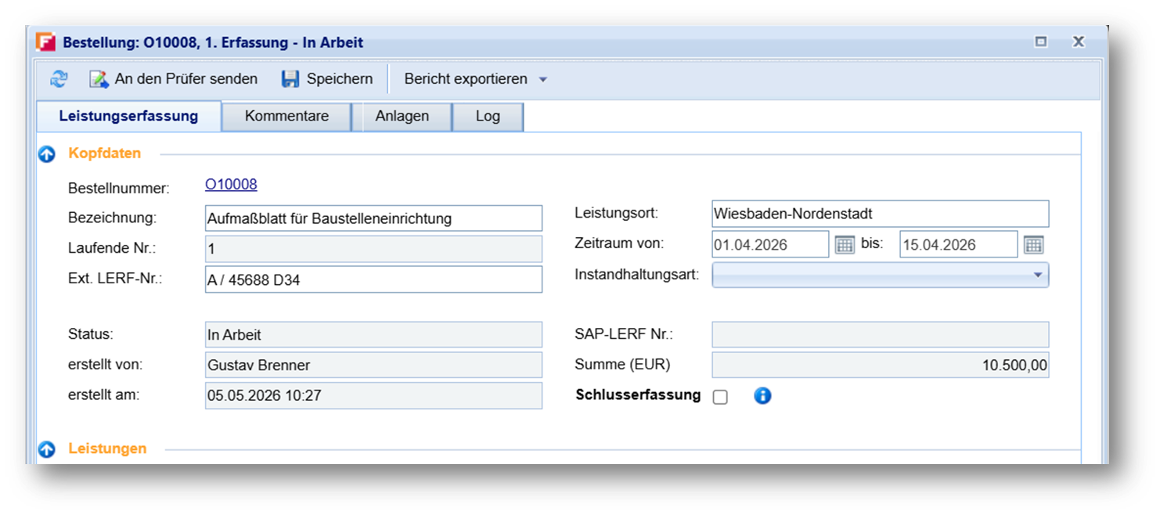Open the Anlagen tab
Viewport: 1160px width, 515px height.
pos(402,117)
